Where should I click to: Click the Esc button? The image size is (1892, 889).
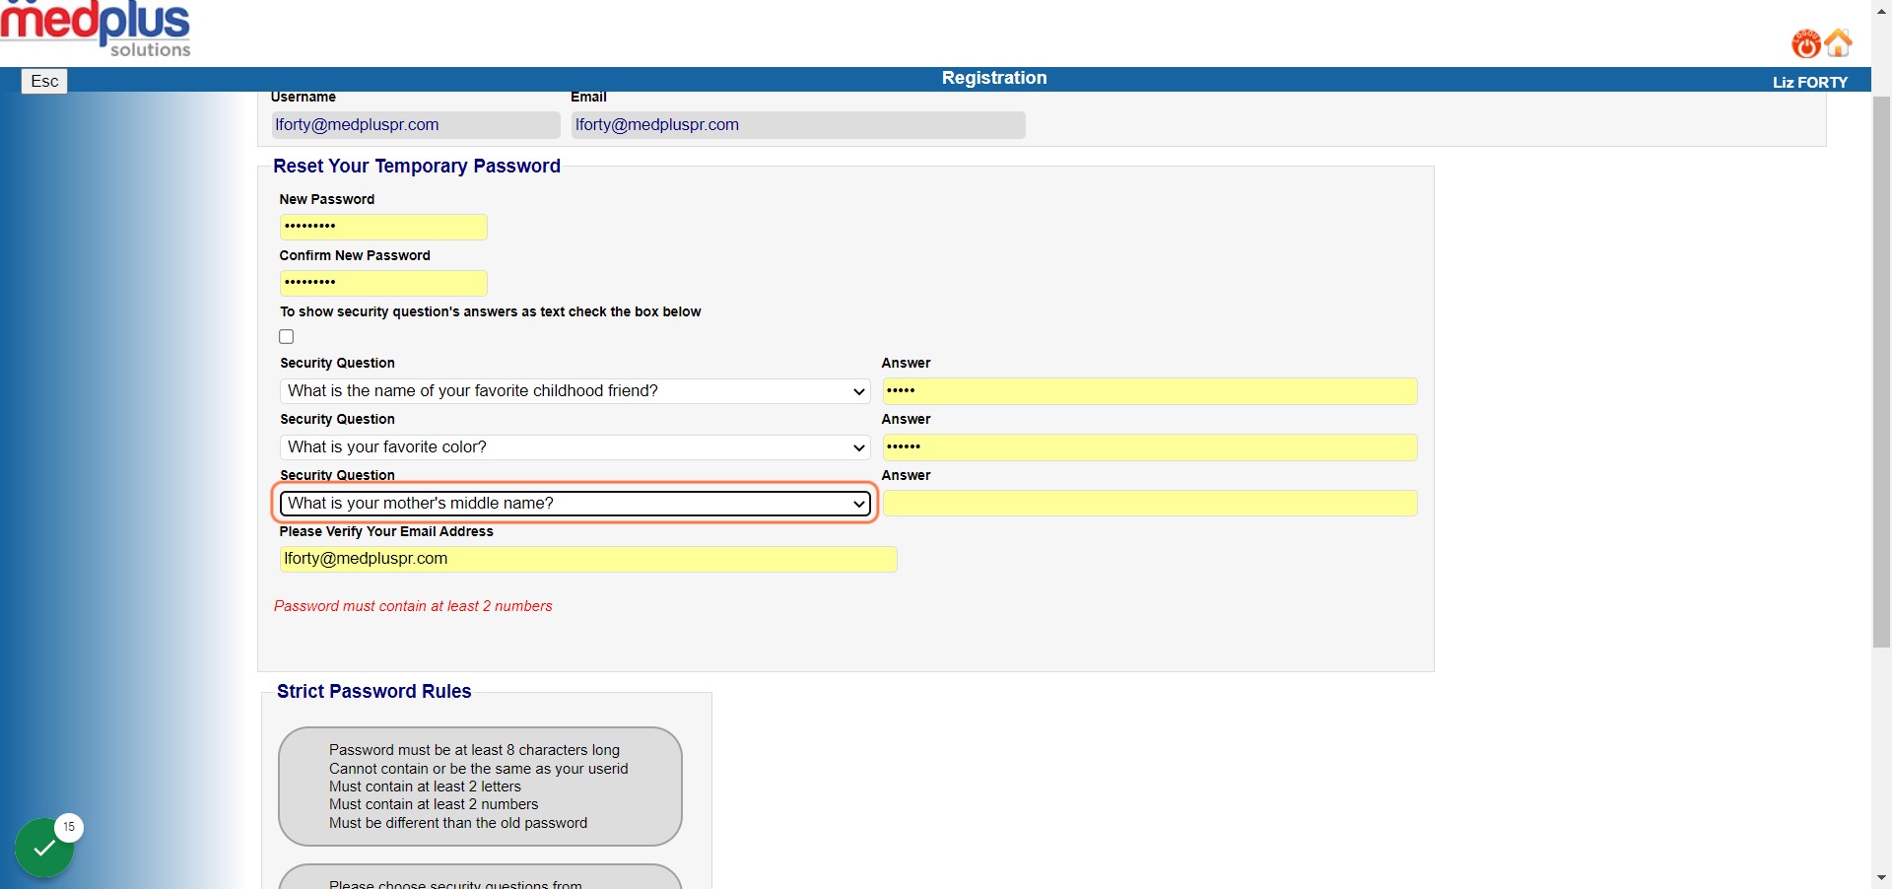(44, 81)
